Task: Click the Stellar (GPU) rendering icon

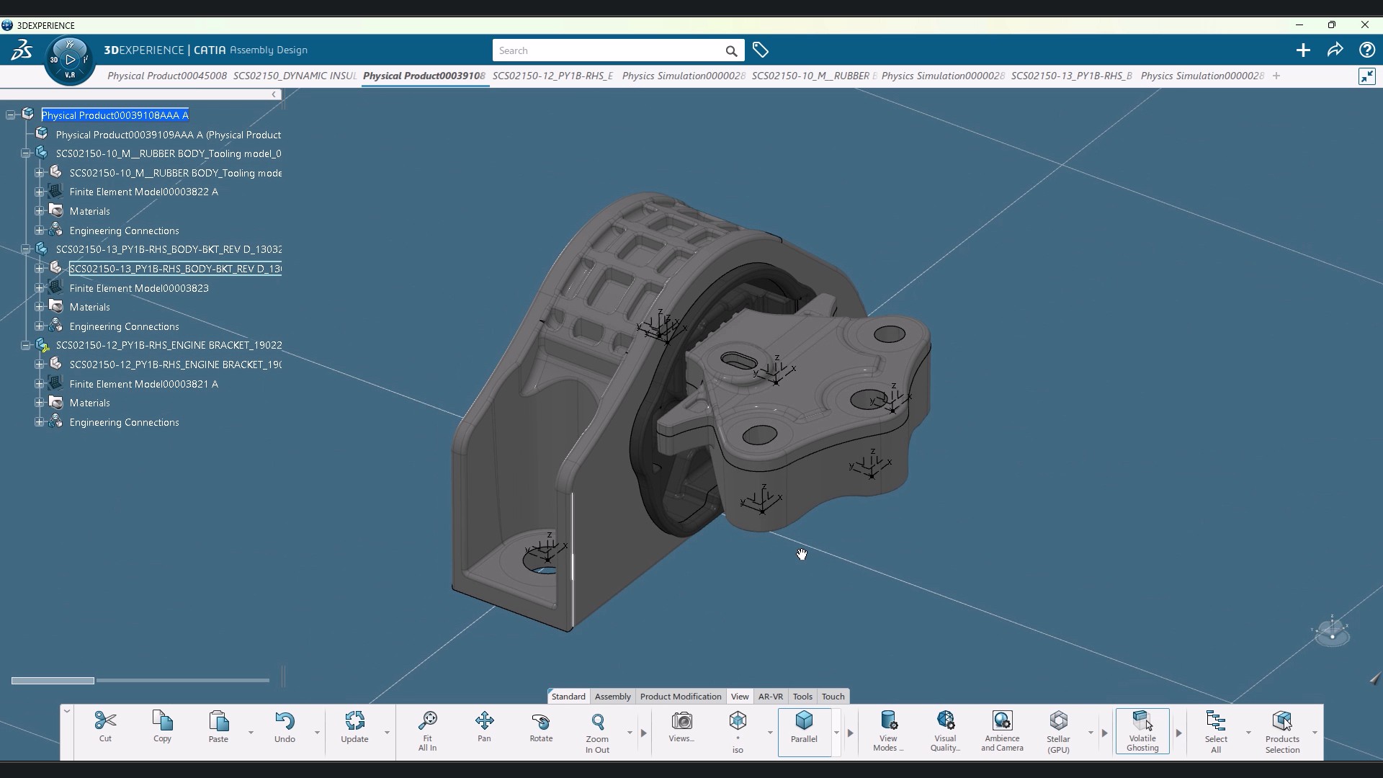Action: pyautogui.click(x=1058, y=729)
